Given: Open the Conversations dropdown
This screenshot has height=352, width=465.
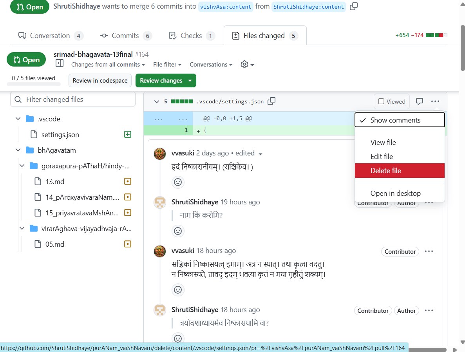Looking at the screenshot, I should point(211,65).
